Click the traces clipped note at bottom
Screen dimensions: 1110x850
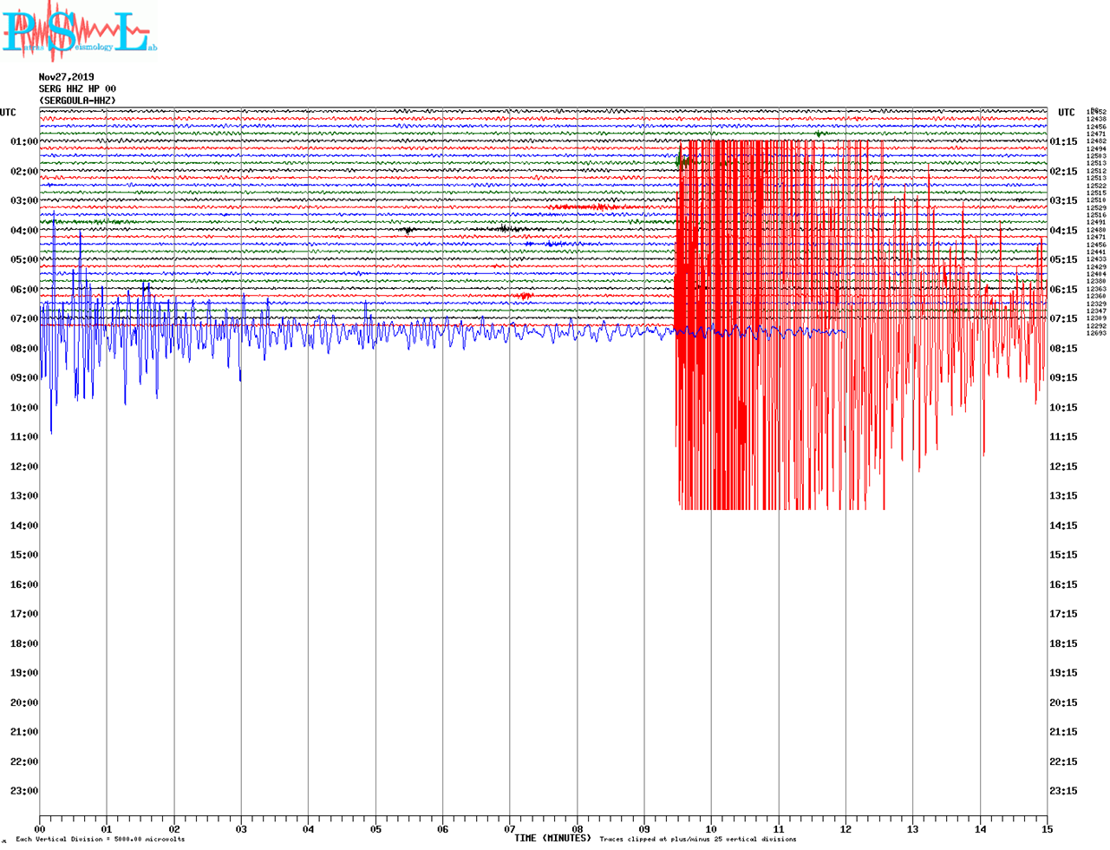(698, 840)
